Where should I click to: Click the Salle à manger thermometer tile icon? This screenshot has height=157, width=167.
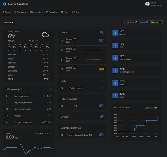[x=115, y=58]
